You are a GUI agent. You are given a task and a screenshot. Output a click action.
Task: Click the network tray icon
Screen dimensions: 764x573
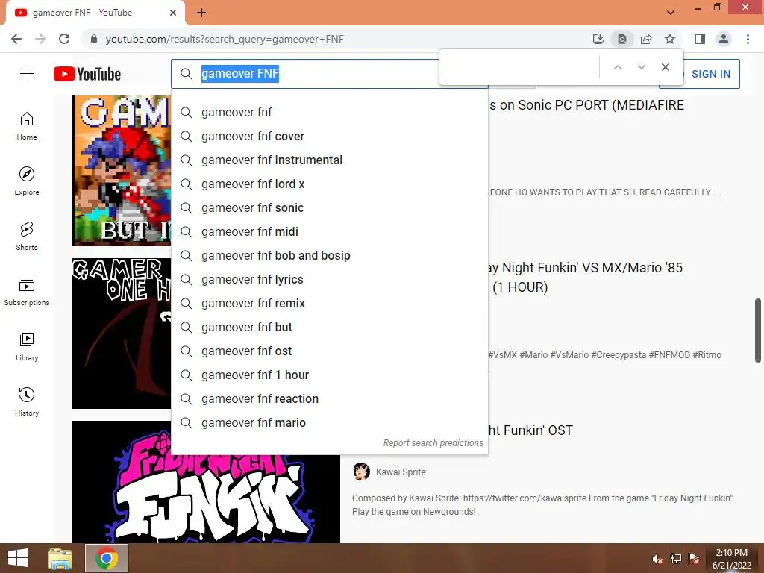point(676,559)
